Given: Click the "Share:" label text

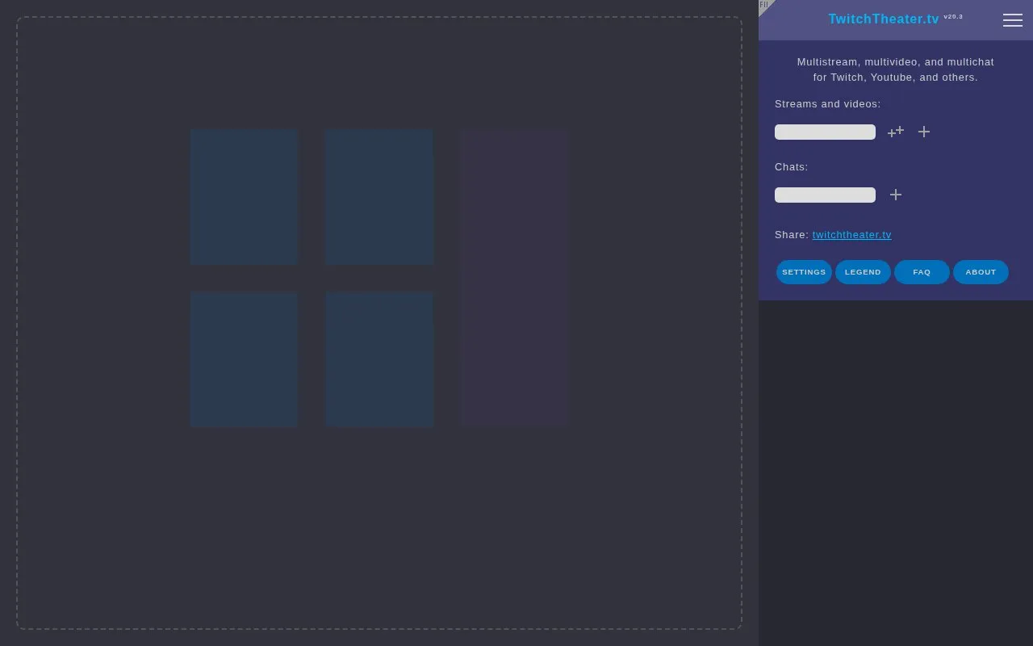Looking at the screenshot, I should click(792, 235).
